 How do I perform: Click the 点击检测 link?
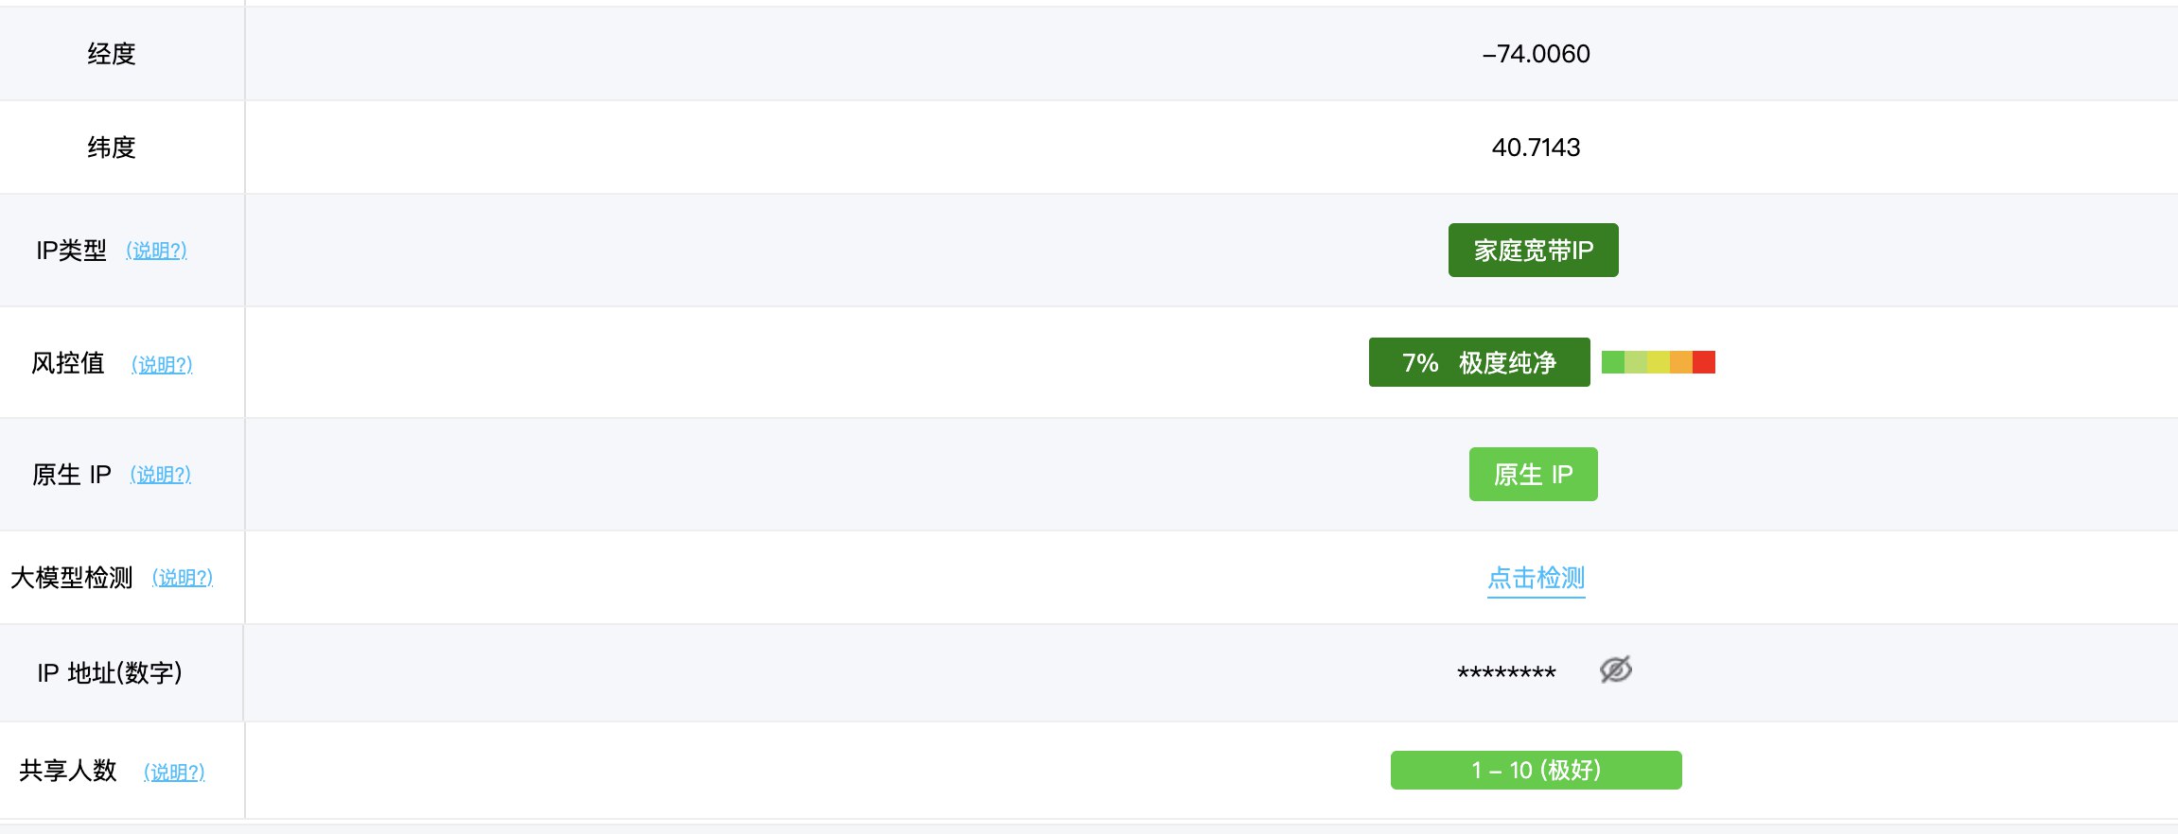(x=1536, y=578)
